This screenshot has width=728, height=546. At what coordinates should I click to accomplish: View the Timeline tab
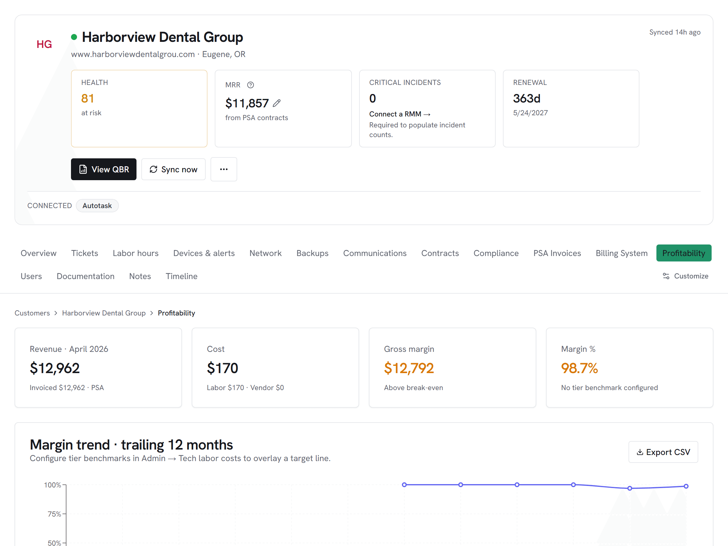click(x=181, y=276)
